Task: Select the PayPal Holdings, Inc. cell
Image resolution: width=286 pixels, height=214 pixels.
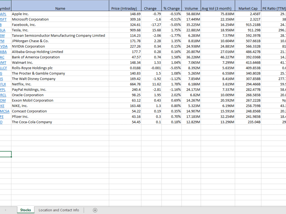Action: [x=60, y=90]
